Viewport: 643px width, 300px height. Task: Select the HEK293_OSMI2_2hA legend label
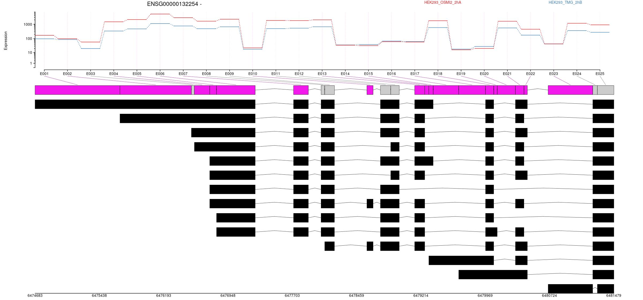(x=443, y=2)
